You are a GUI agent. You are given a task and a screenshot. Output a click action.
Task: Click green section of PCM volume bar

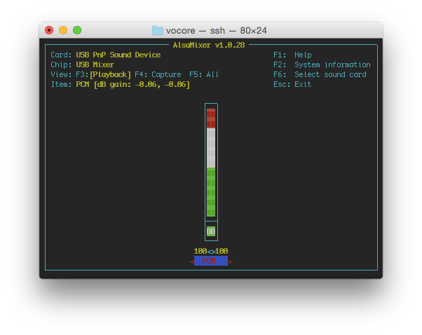[211, 192]
